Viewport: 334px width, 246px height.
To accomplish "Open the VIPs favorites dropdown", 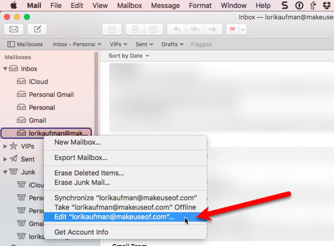I will 118,44.
